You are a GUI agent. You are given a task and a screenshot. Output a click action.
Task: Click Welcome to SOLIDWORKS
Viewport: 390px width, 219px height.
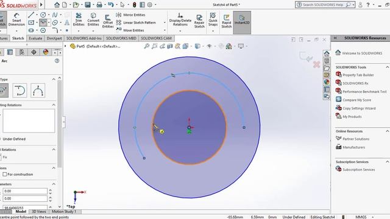click(359, 53)
